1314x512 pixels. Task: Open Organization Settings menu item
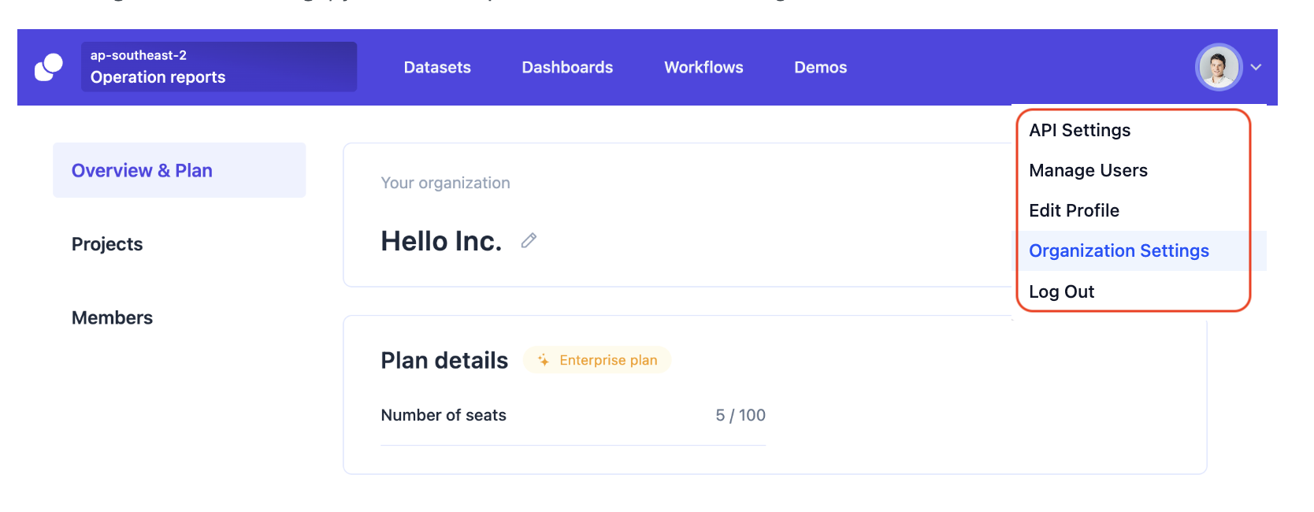[x=1119, y=251]
